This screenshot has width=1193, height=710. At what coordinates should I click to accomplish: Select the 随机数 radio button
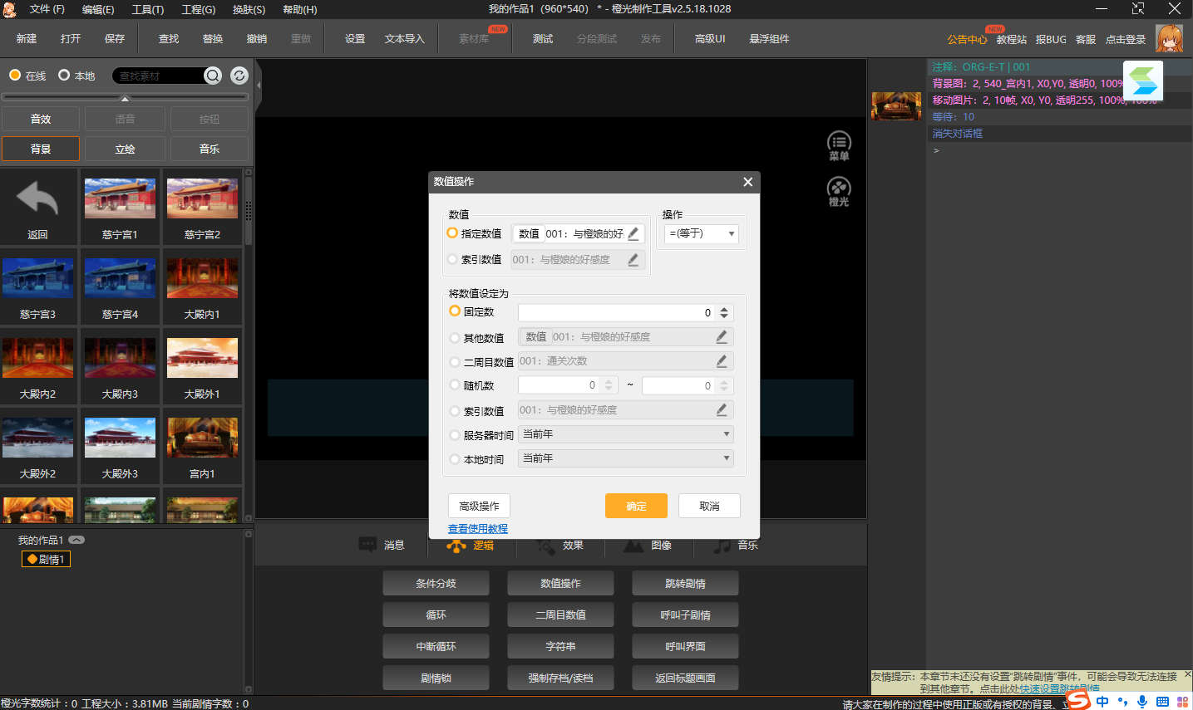(455, 385)
